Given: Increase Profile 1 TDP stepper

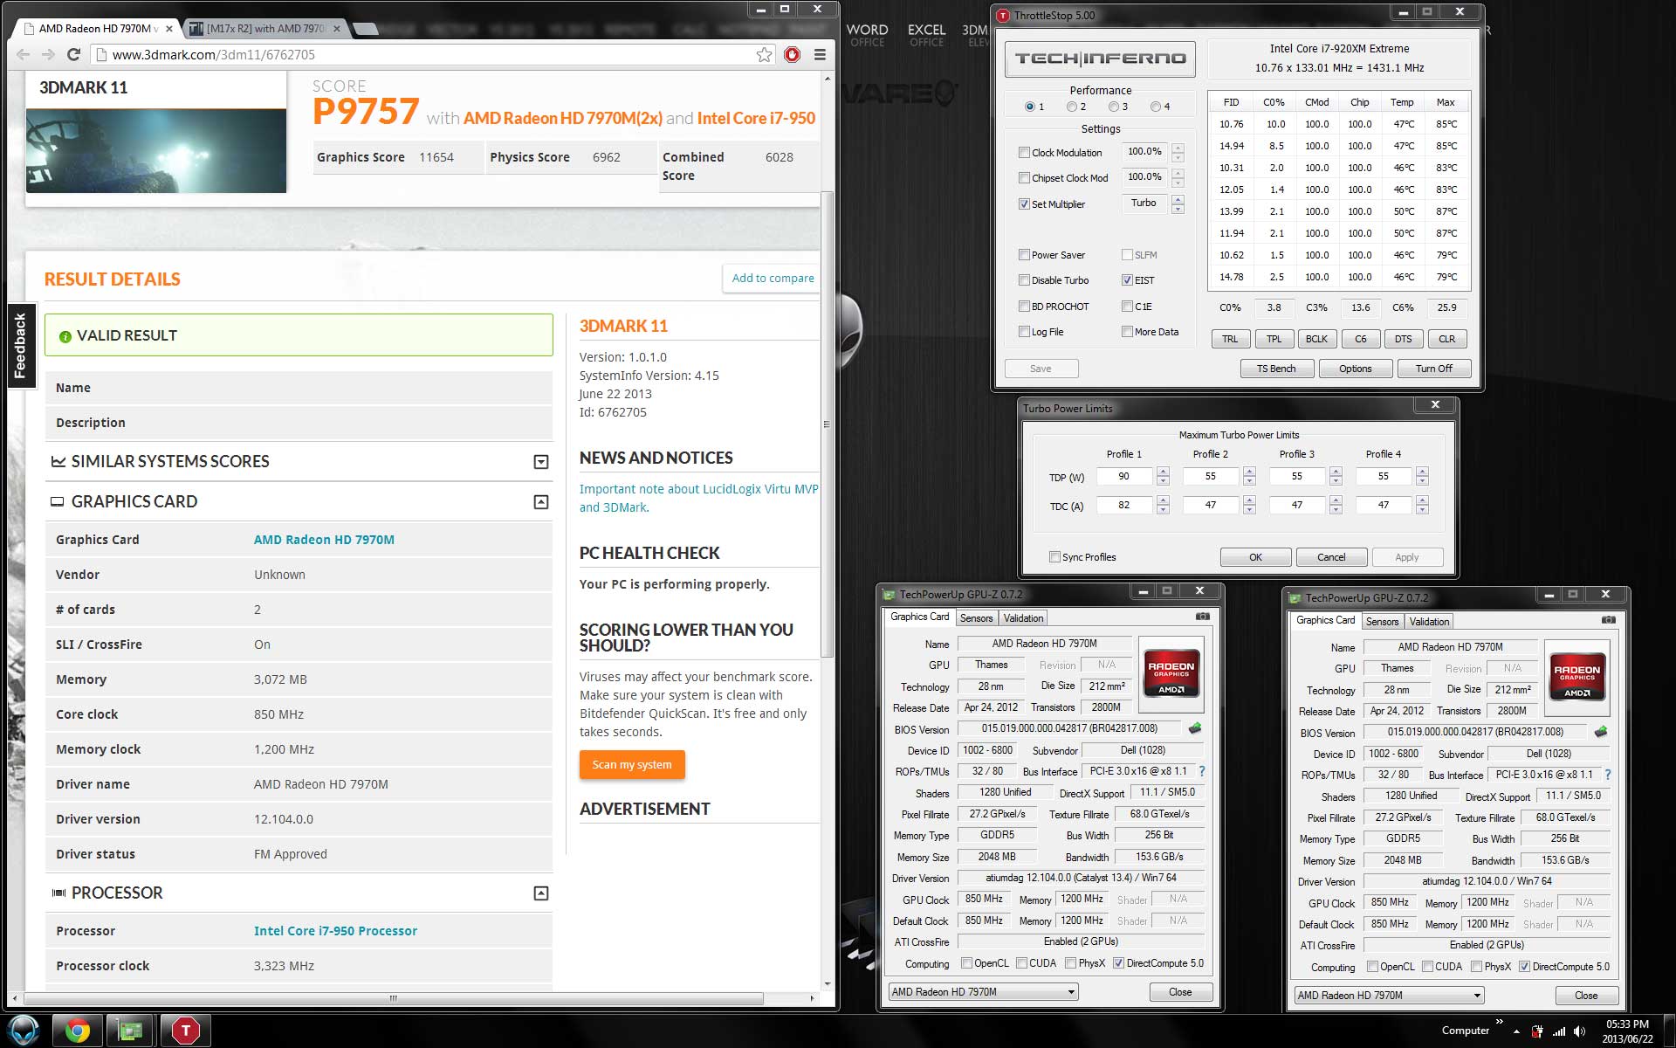Looking at the screenshot, I should pyautogui.click(x=1163, y=472).
